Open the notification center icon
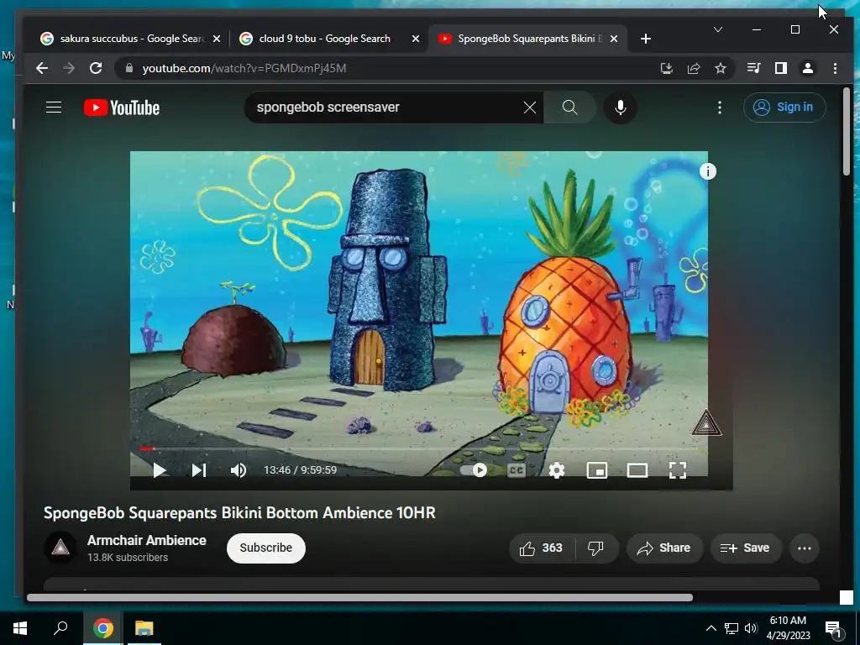Viewport: 860px width, 645px height. tap(833, 628)
